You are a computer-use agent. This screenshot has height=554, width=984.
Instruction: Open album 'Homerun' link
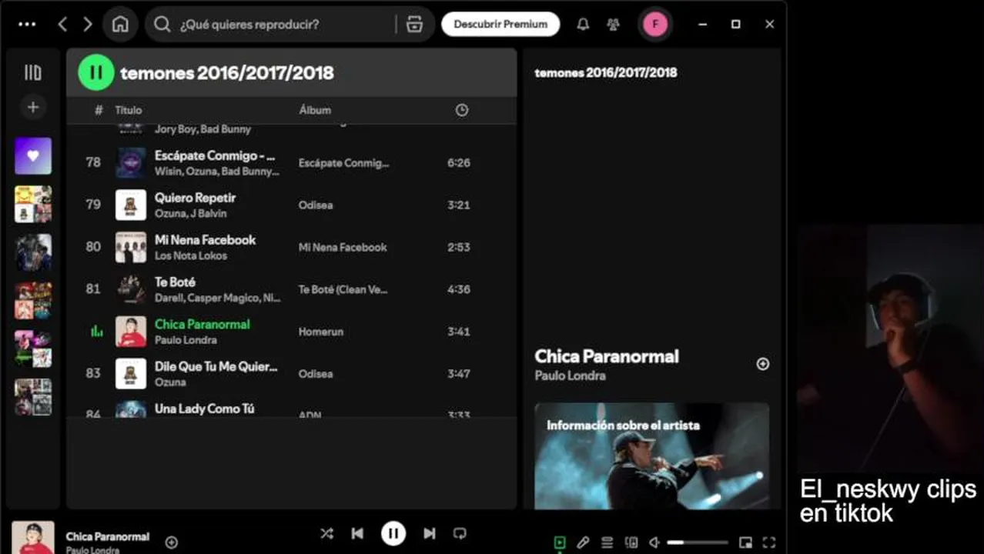tap(321, 332)
